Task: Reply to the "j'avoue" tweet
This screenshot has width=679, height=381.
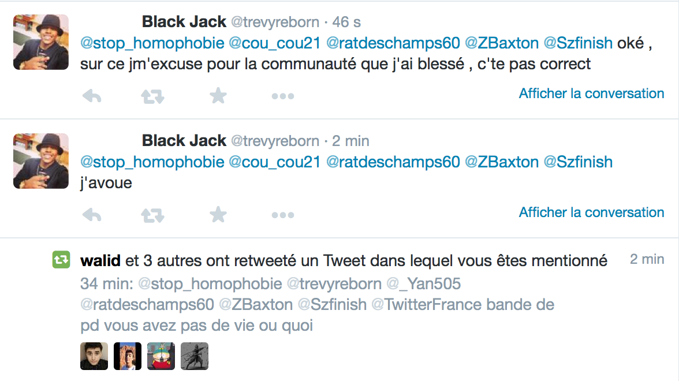Action: (x=92, y=214)
